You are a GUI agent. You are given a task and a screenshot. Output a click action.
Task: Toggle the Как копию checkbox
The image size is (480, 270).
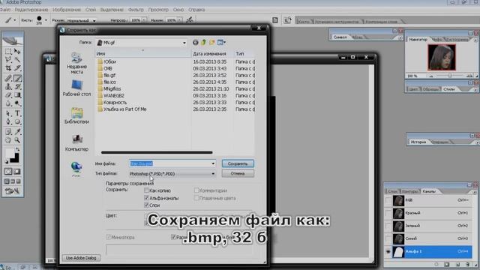click(x=146, y=190)
